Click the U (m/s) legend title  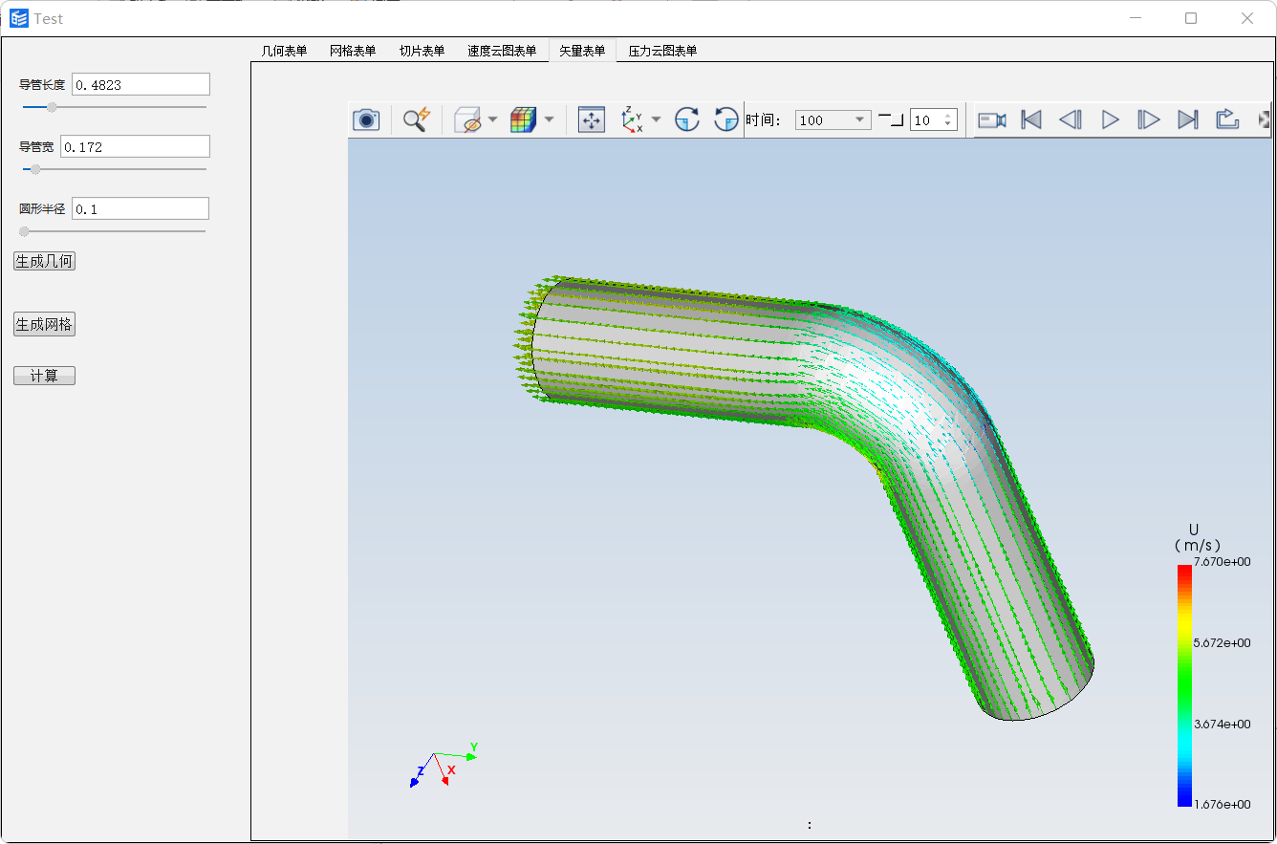point(1197,536)
